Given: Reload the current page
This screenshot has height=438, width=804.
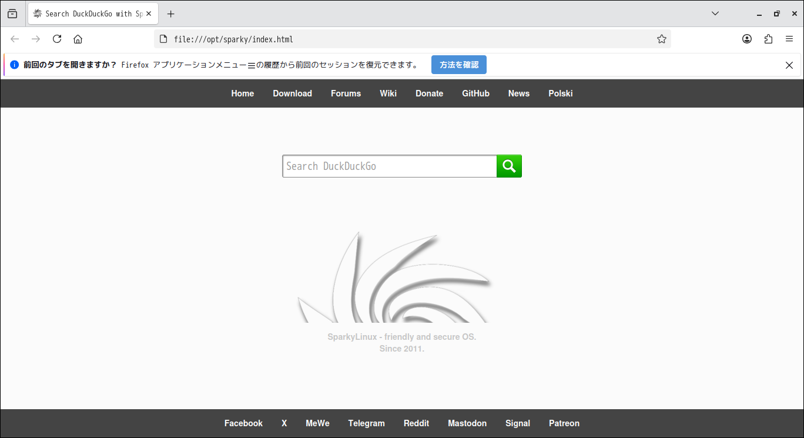Looking at the screenshot, I should click(x=57, y=39).
